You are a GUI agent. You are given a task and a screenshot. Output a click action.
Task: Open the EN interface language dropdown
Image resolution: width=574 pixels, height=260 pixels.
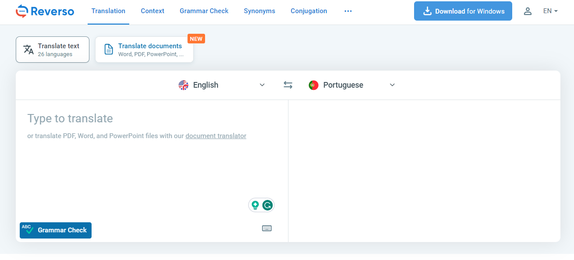pos(550,11)
